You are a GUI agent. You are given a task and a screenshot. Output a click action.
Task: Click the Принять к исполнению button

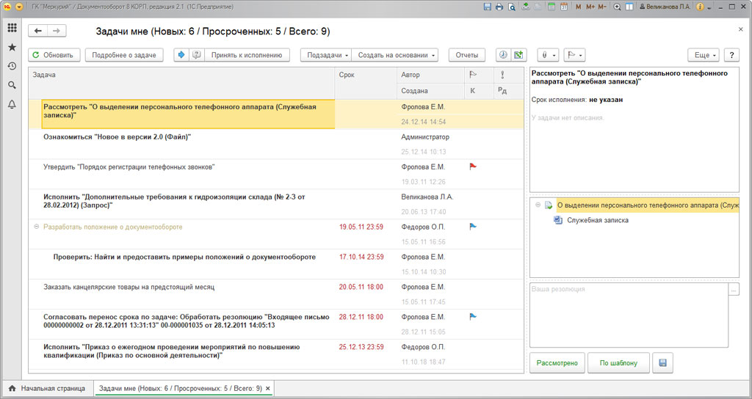tap(246, 55)
